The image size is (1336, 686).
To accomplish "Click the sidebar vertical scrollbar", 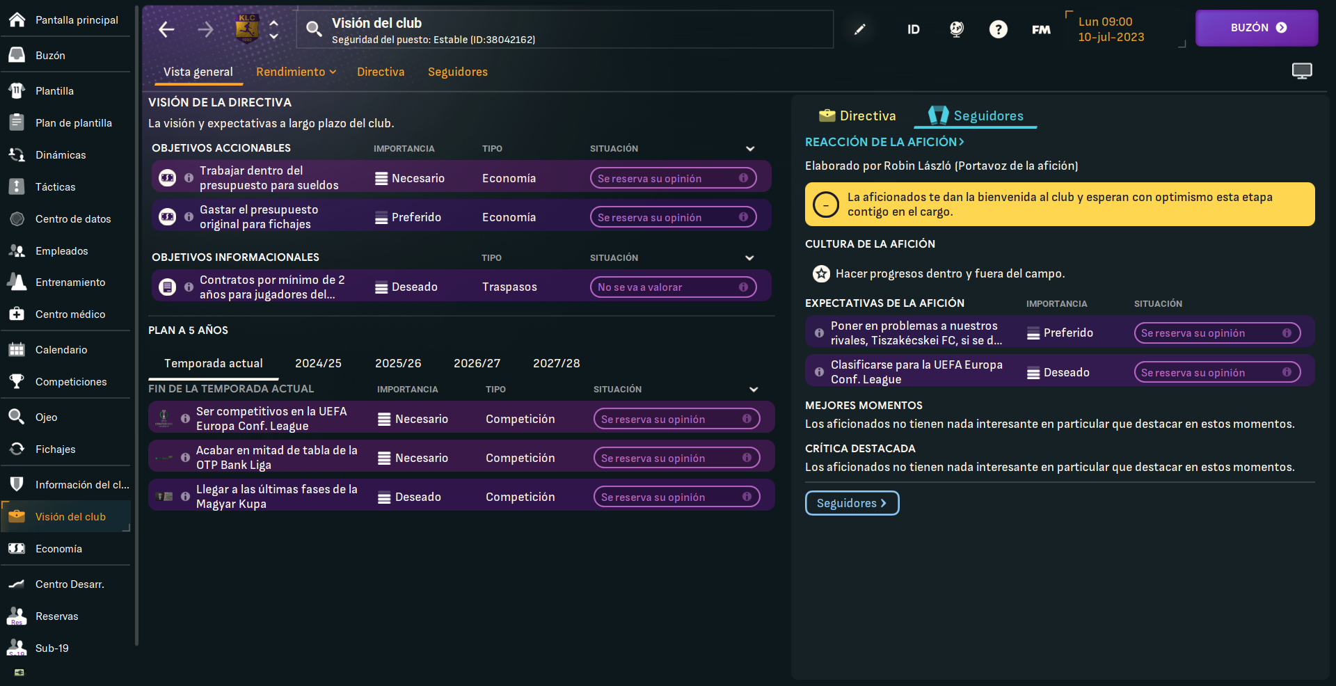I will coord(136,327).
